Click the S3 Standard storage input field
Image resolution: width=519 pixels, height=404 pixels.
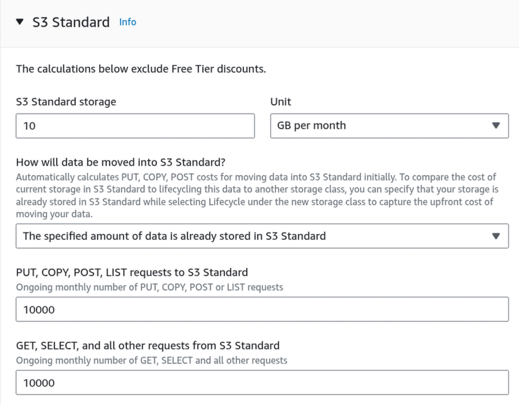[x=135, y=126]
